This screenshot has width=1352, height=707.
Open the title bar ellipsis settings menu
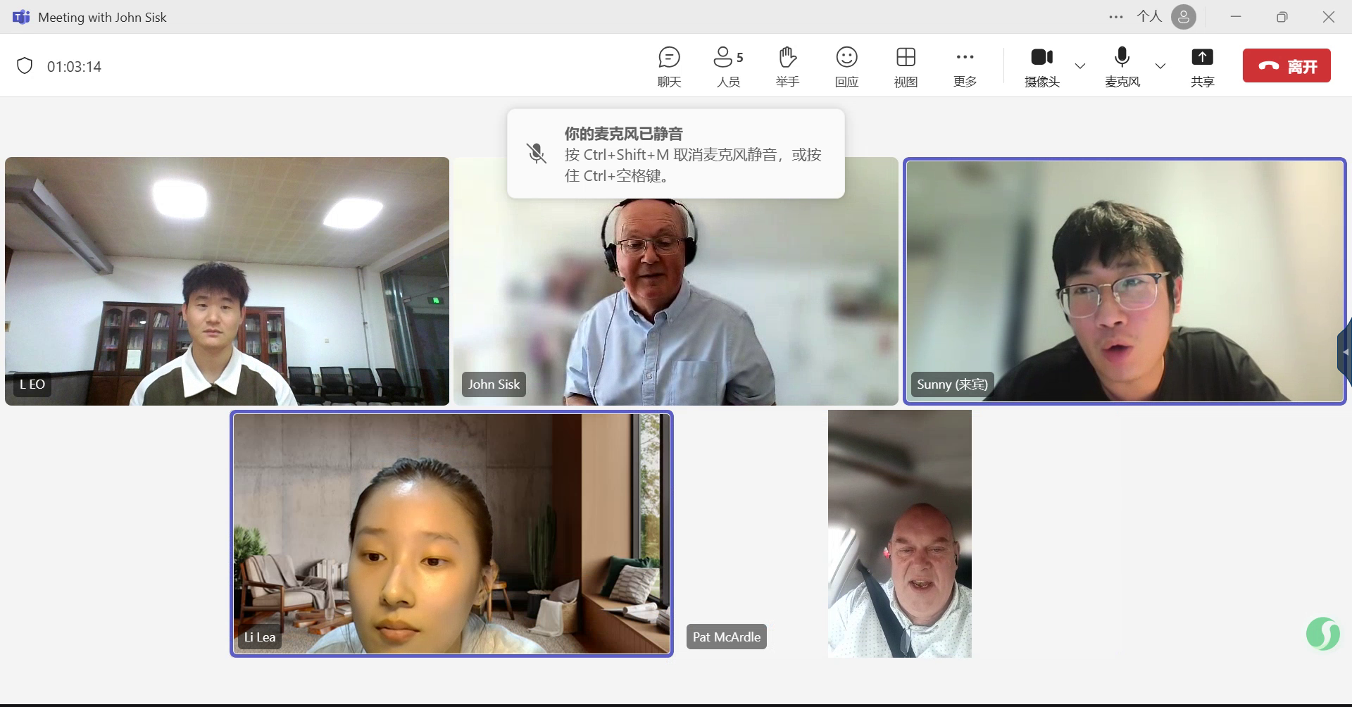1115,17
